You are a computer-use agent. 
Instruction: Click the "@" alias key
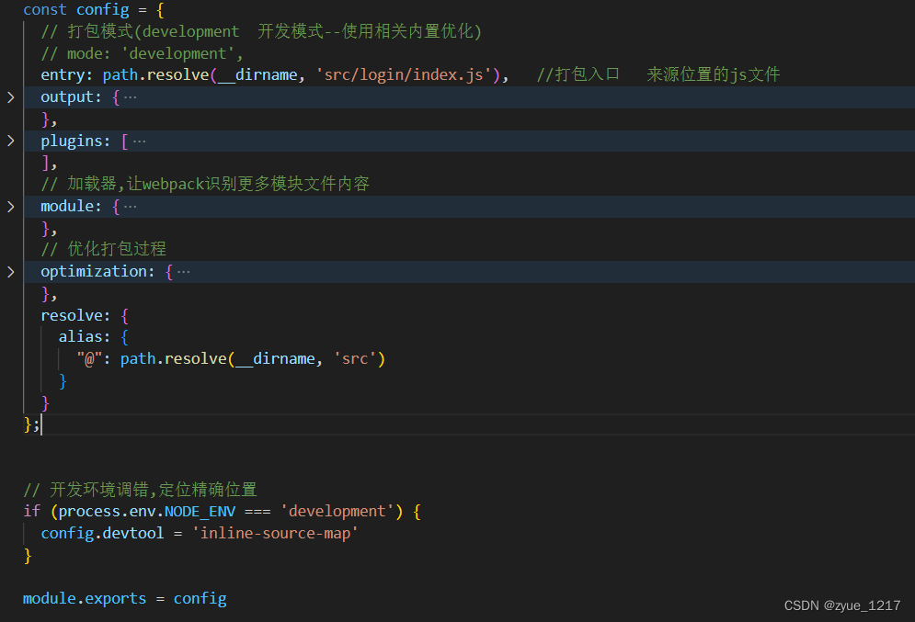pos(89,359)
